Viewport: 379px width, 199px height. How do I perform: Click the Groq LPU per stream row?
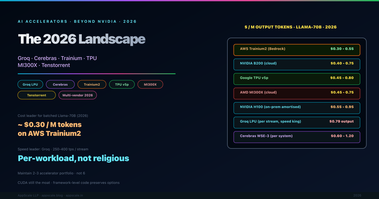[297, 123]
